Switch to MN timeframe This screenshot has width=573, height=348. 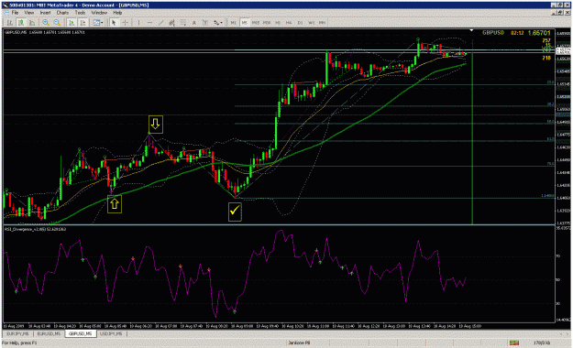[323, 23]
